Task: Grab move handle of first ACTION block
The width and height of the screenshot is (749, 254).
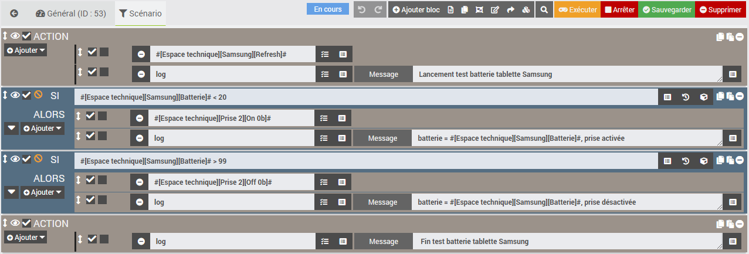Action: (5, 36)
